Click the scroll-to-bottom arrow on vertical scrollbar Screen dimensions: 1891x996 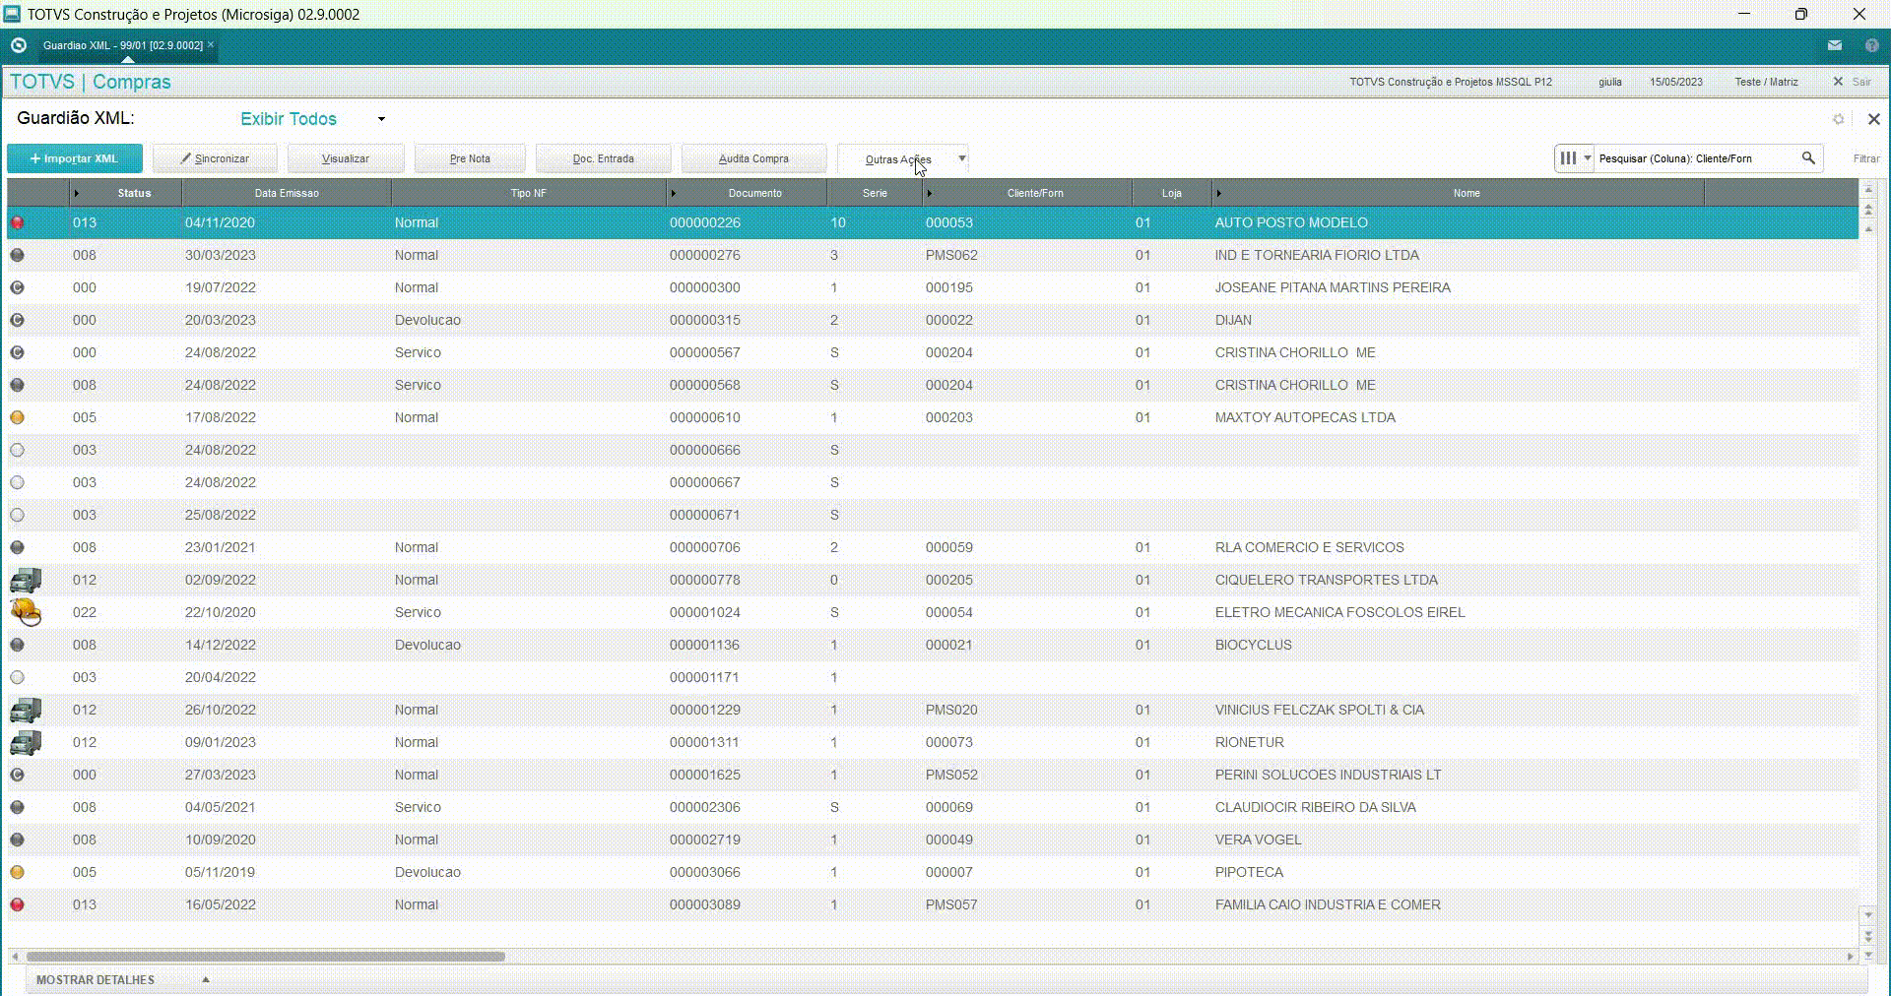[x=1868, y=955]
